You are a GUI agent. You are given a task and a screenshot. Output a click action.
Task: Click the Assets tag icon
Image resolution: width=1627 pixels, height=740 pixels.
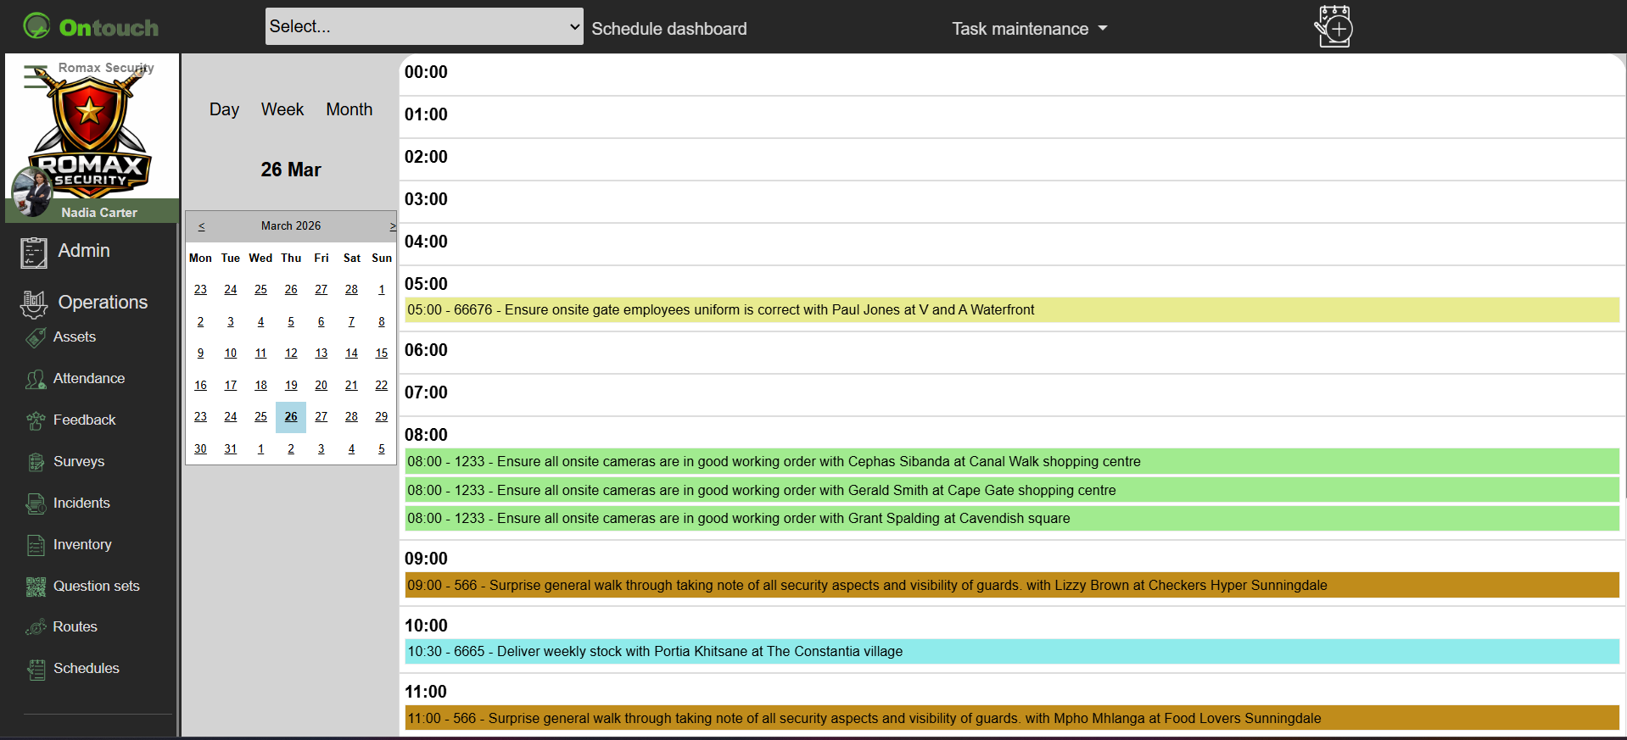click(x=36, y=337)
